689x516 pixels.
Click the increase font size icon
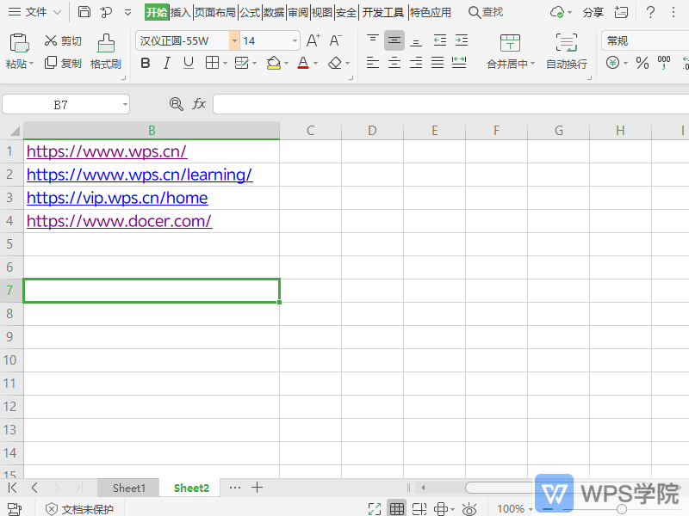[x=313, y=40]
